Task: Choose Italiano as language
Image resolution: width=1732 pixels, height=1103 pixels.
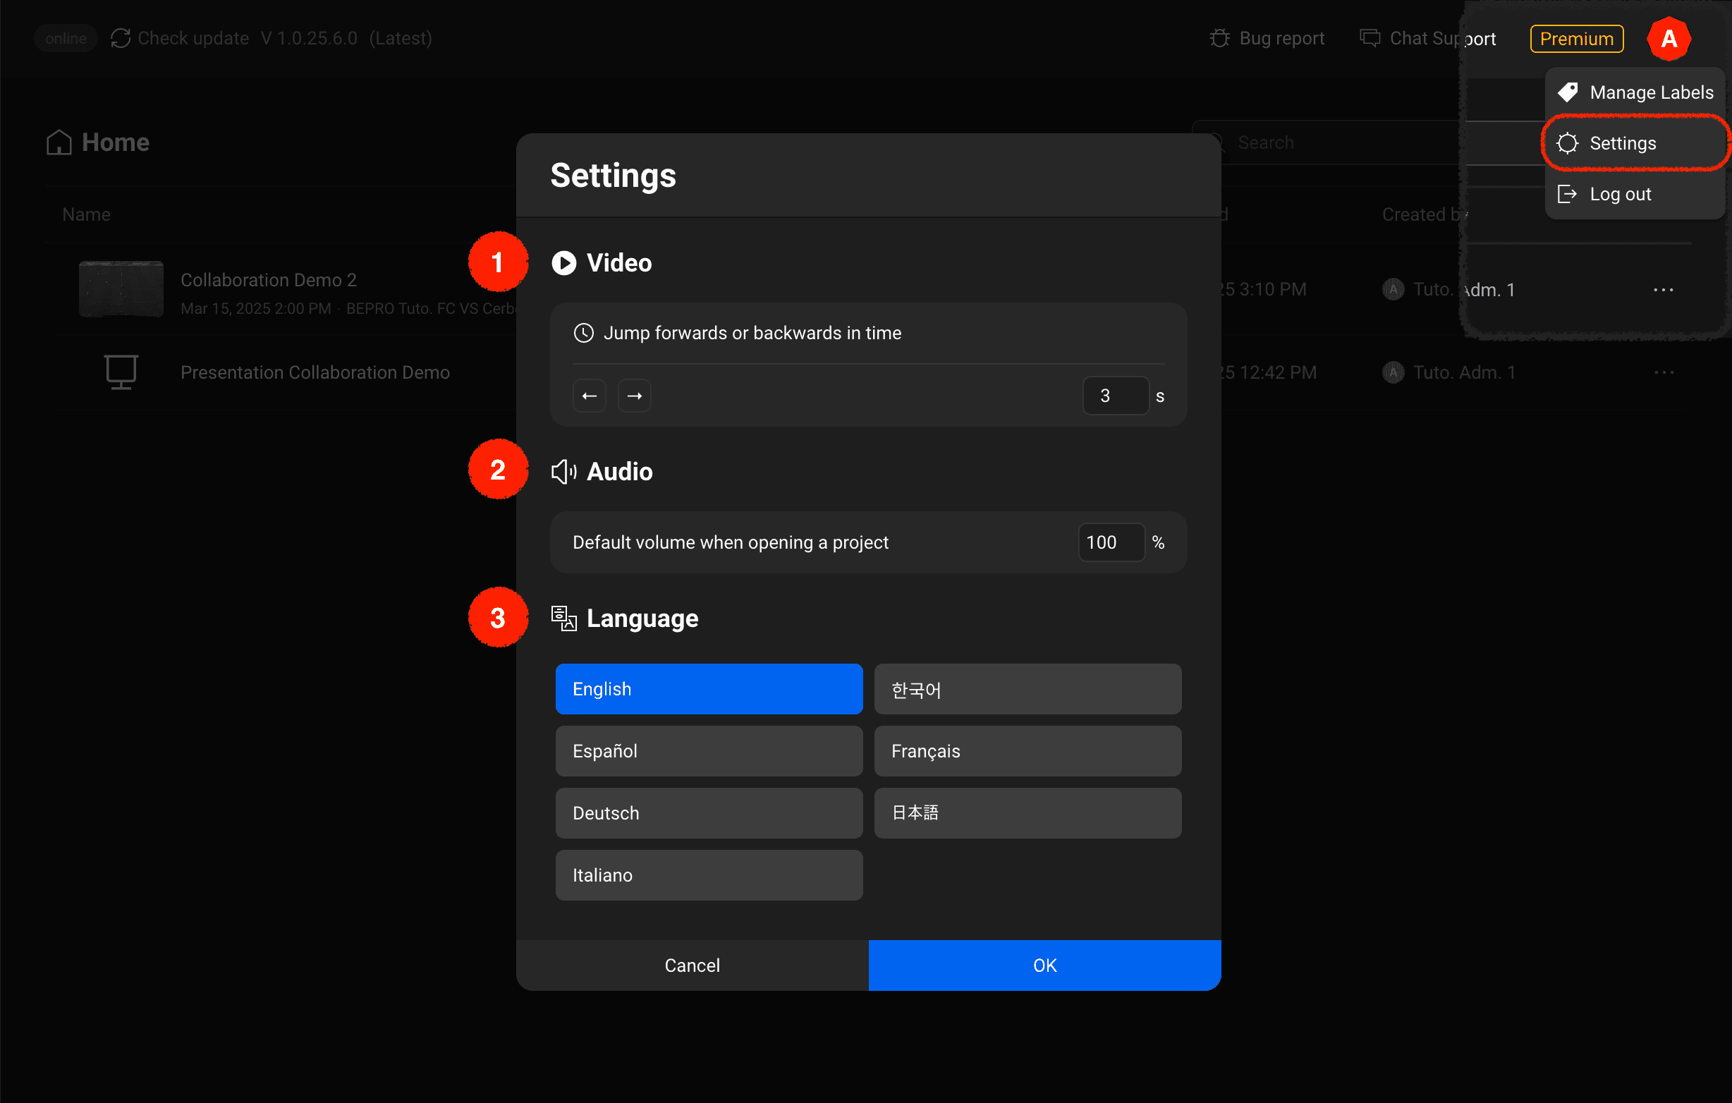Action: tap(709, 875)
